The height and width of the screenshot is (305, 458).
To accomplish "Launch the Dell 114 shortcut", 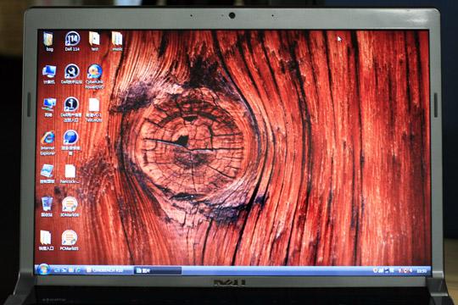I will click(72, 42).
